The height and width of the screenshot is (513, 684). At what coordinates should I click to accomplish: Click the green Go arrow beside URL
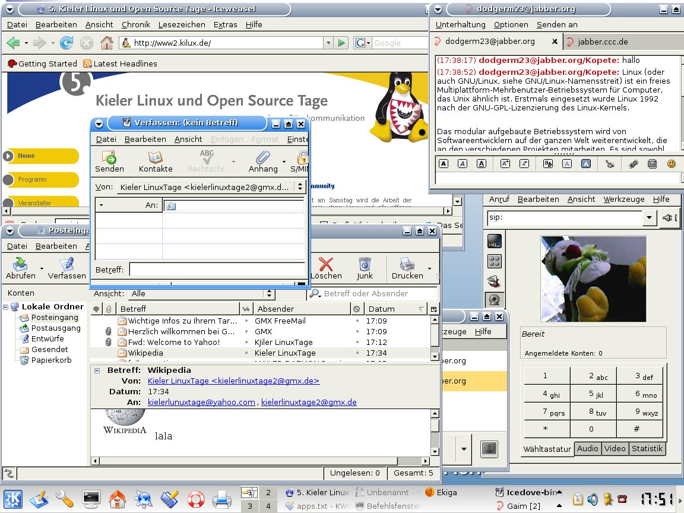coord(341,43)
